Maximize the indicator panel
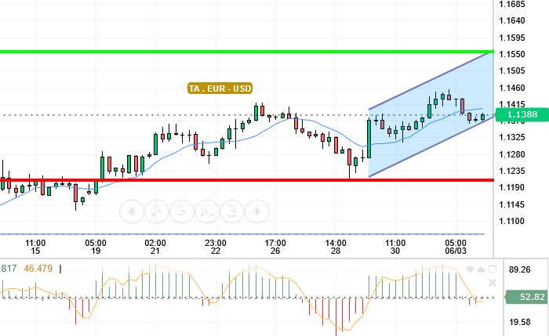This screenshot has height=336, width=549. point(493,269)
